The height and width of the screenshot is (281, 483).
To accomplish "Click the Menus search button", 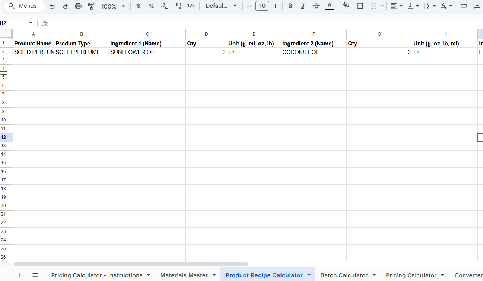I will coord(23,6).
